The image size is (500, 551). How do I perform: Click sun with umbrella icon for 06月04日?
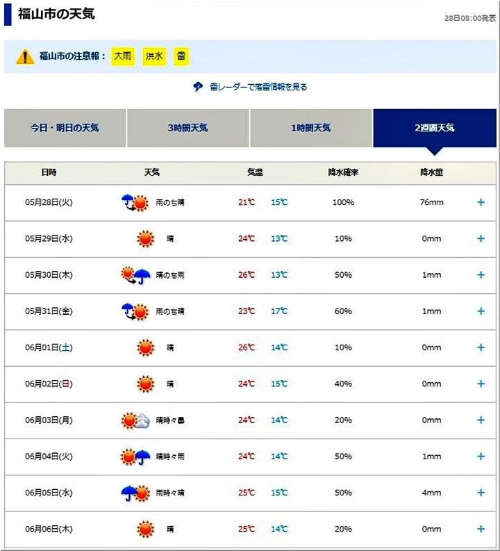click(135, 457)
